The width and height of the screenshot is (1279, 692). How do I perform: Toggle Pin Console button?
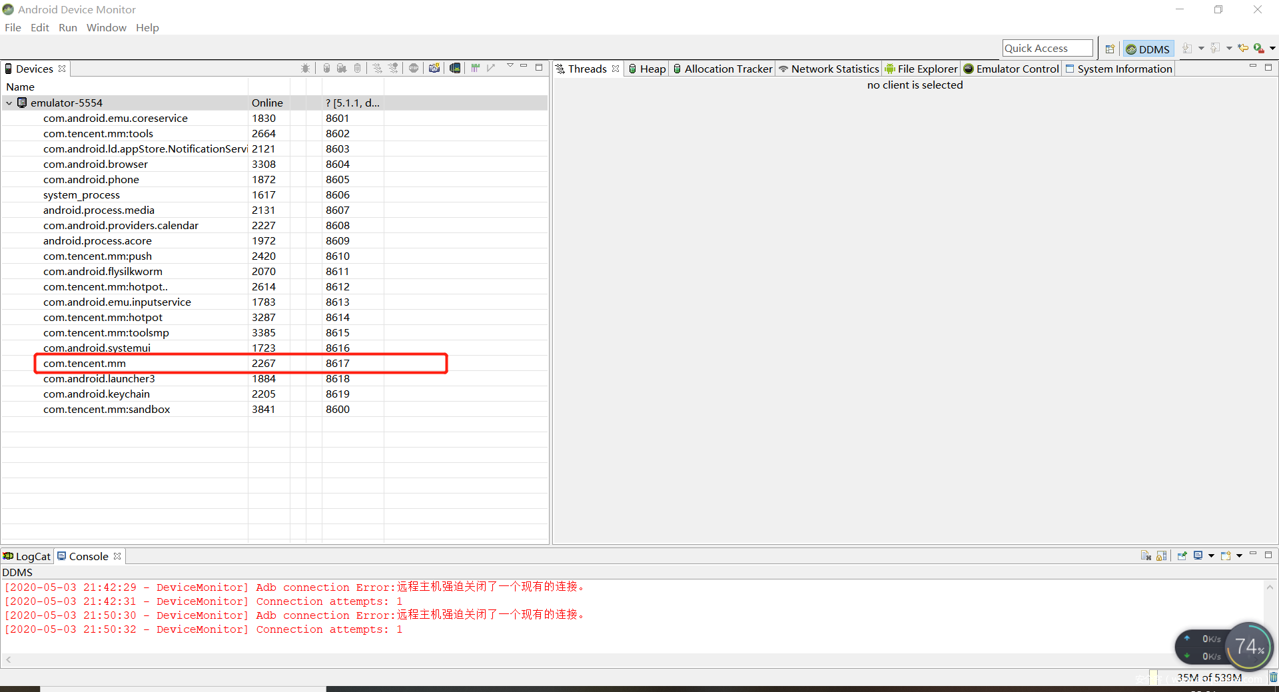click(1182, 556)
